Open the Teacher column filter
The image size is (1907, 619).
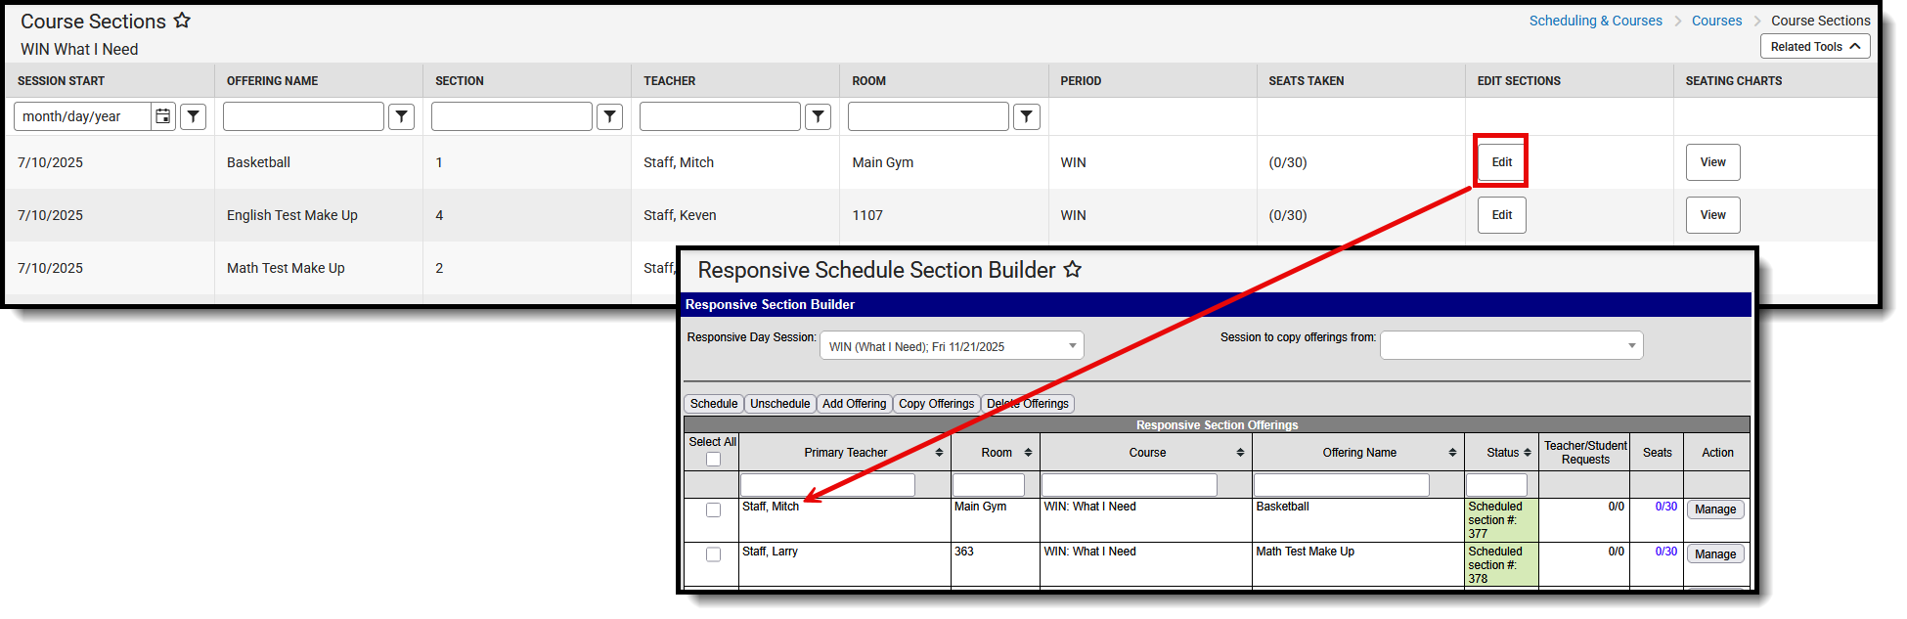819,116
